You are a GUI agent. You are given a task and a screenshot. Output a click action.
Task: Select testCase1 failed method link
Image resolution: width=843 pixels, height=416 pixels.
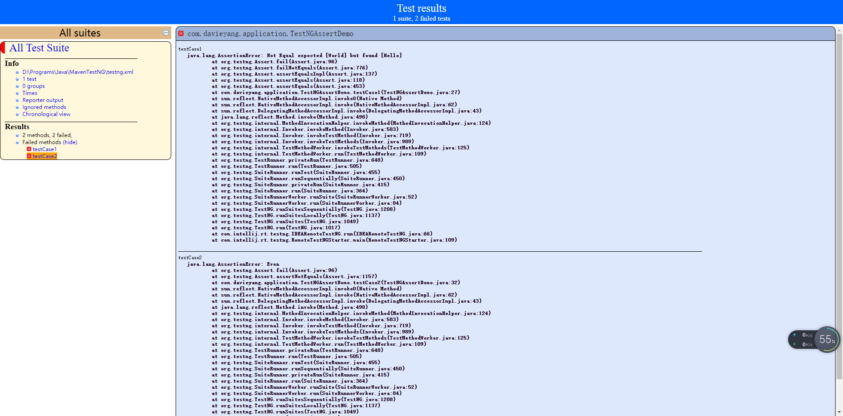pos(44,149)
